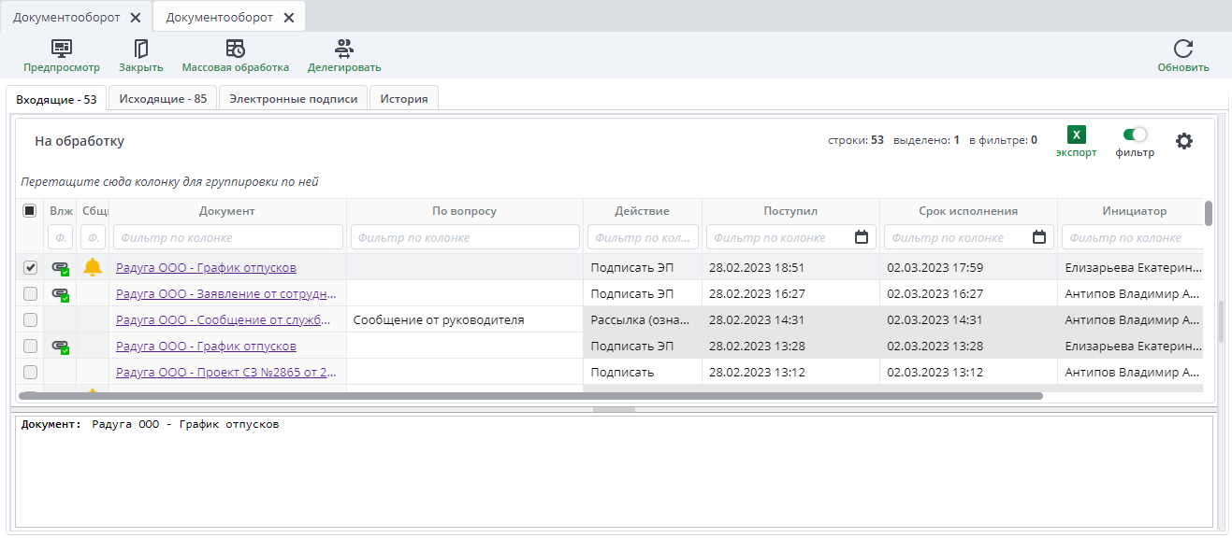Viewport: 1232px width, 538px height.
Task: Sort by Действие column header
Action: tap(643, 211)
